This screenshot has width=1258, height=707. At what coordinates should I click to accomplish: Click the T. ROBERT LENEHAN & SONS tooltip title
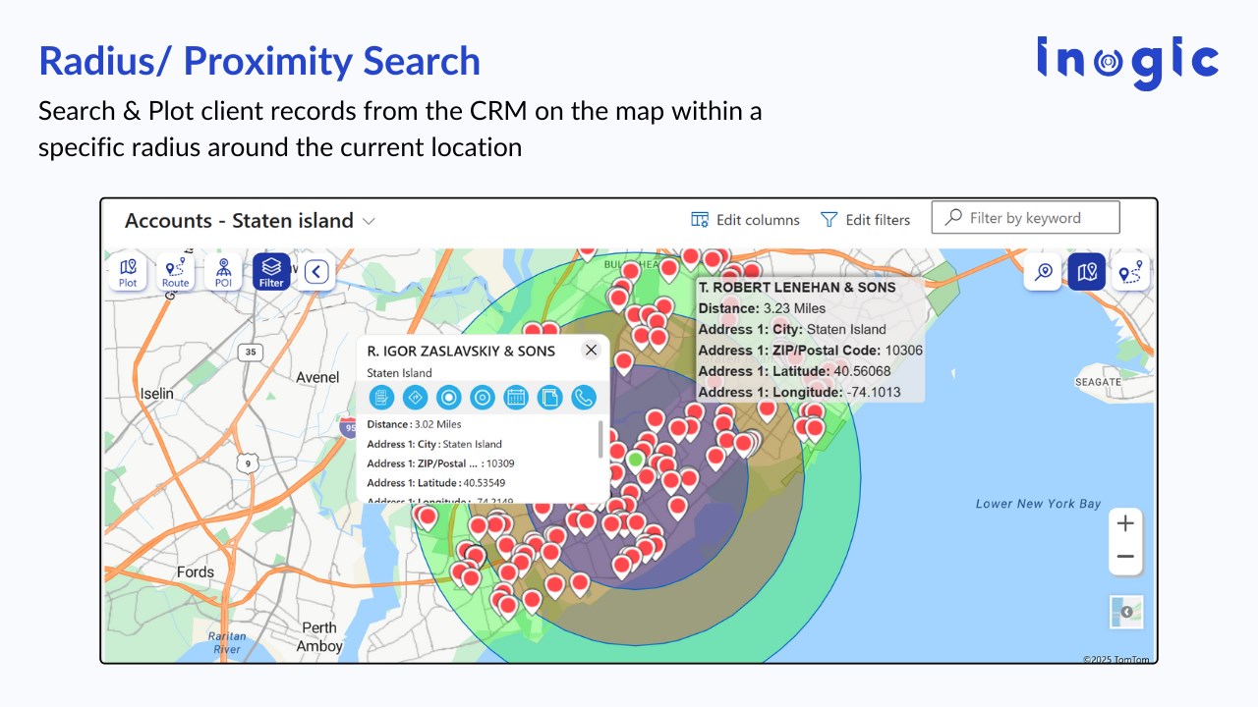click(x=797, y=288)
